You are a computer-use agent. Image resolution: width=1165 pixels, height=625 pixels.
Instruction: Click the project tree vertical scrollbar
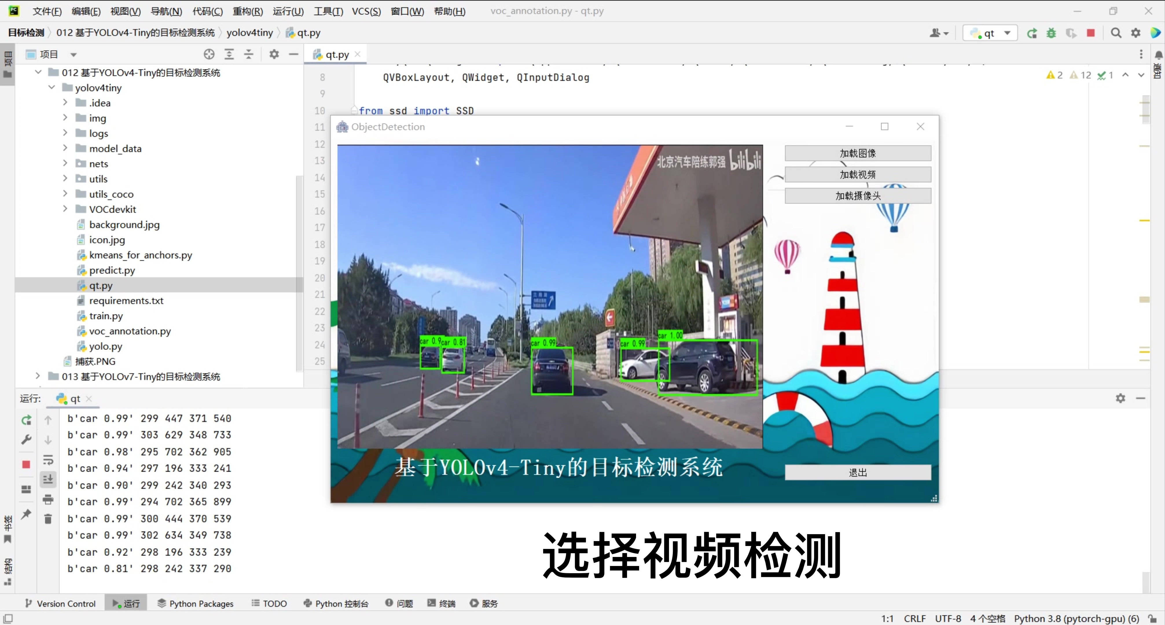pyautogui.click(x=299, y=271)
